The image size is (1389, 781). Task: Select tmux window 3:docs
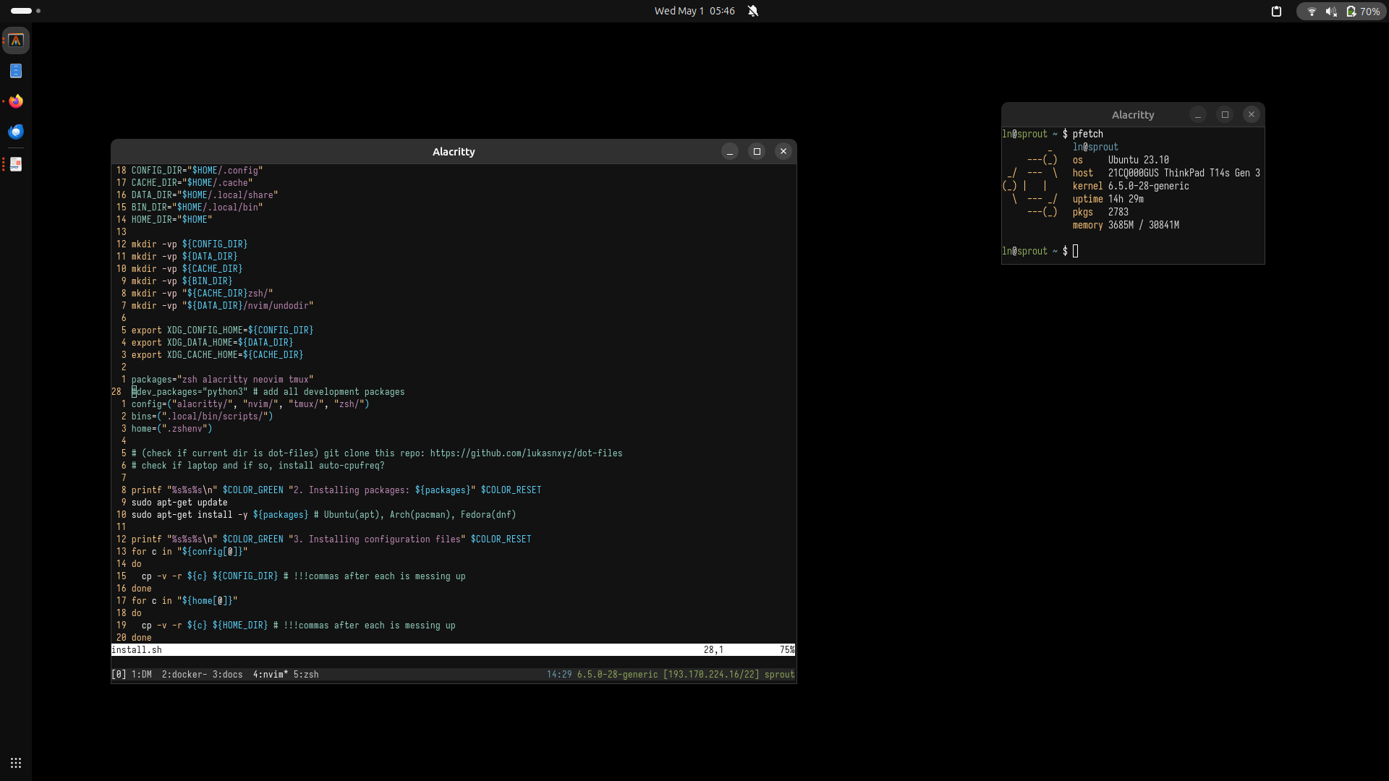pyautogui.click(x=228, y=674)
